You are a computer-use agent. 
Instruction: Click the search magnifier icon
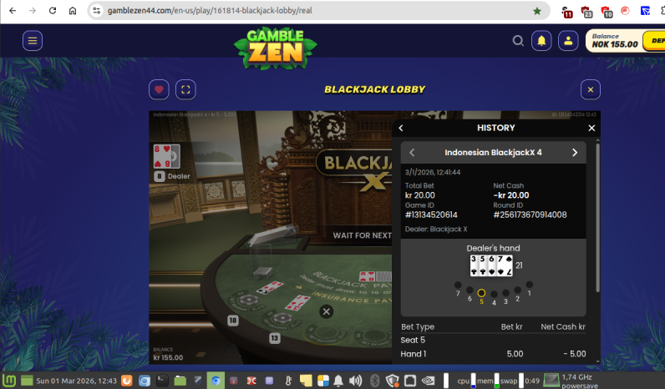pos(518,41)
